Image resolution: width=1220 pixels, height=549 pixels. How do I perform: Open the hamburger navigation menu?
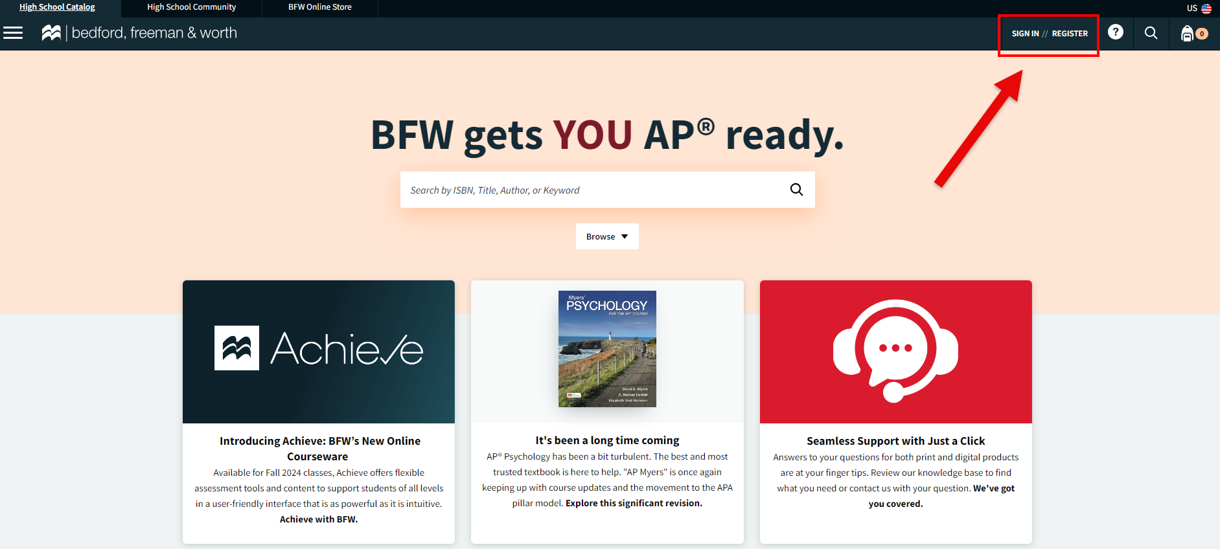(x=13, y=33)
